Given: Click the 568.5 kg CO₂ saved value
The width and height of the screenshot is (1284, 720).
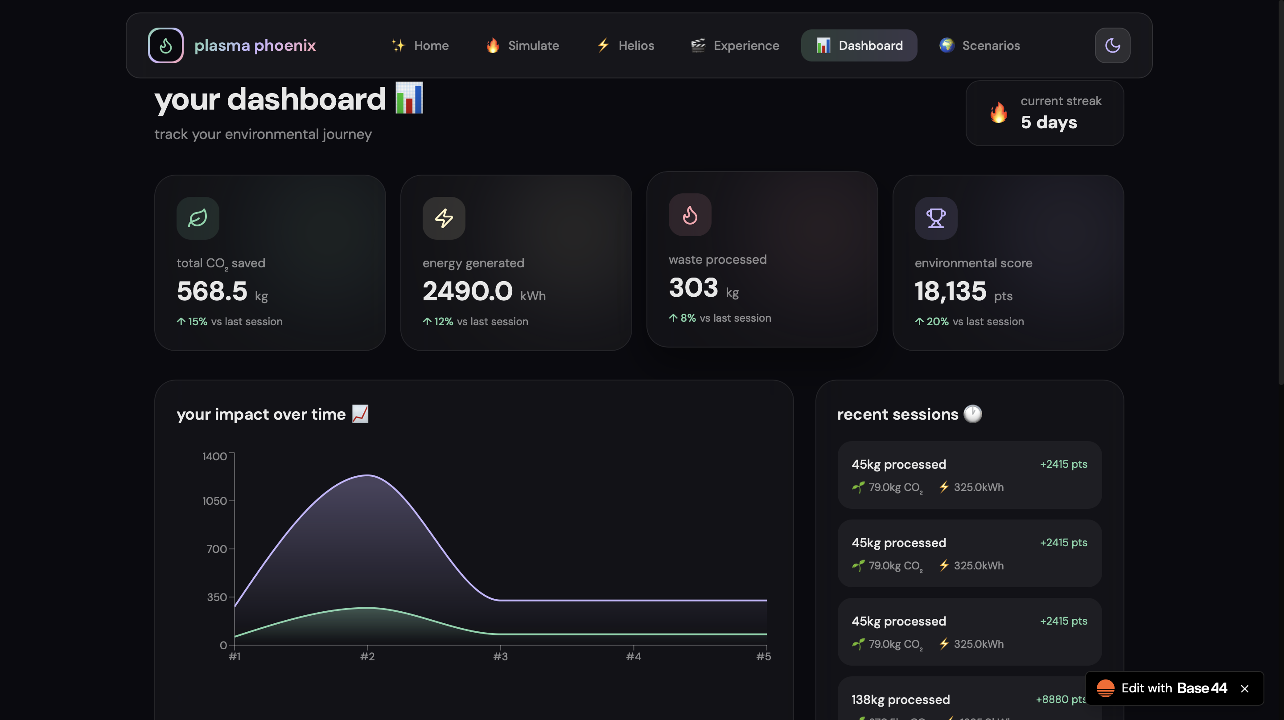Looking at the screenshot, I should (x=222, y=291).
